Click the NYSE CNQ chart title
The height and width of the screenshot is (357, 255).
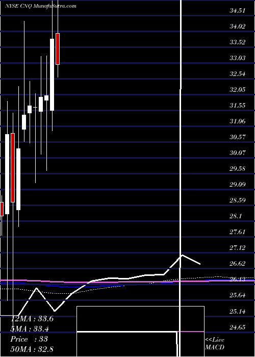point(40,6)
